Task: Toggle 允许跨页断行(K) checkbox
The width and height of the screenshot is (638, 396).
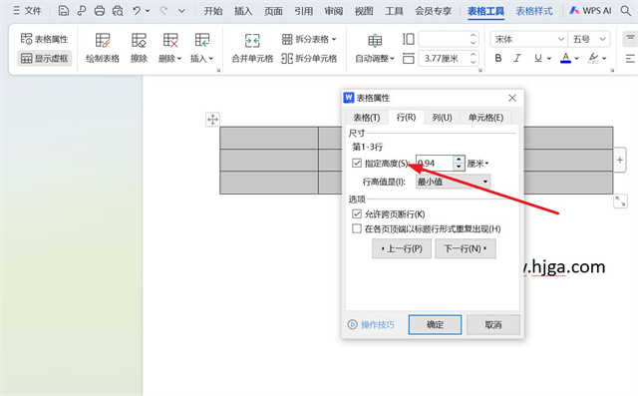Action: pos(357,213)
